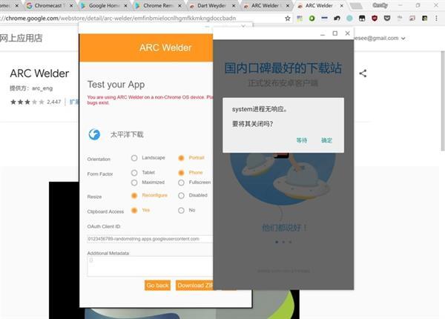Set Resize to Reconfigure
Viewport: 445px width, 319px height.
pos(134,196)
